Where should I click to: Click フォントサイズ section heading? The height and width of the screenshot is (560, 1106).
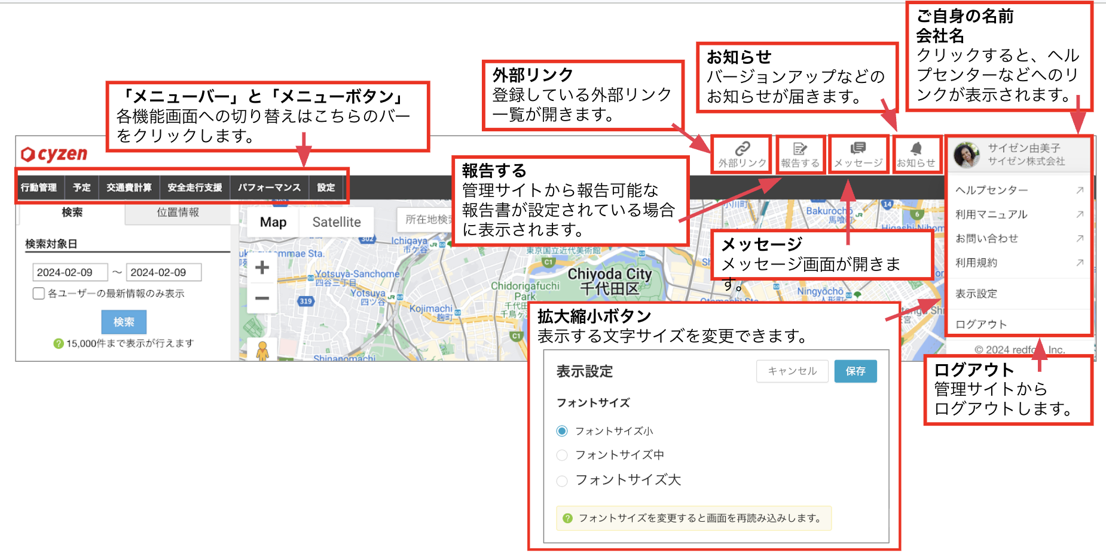[x=593, y=402]
